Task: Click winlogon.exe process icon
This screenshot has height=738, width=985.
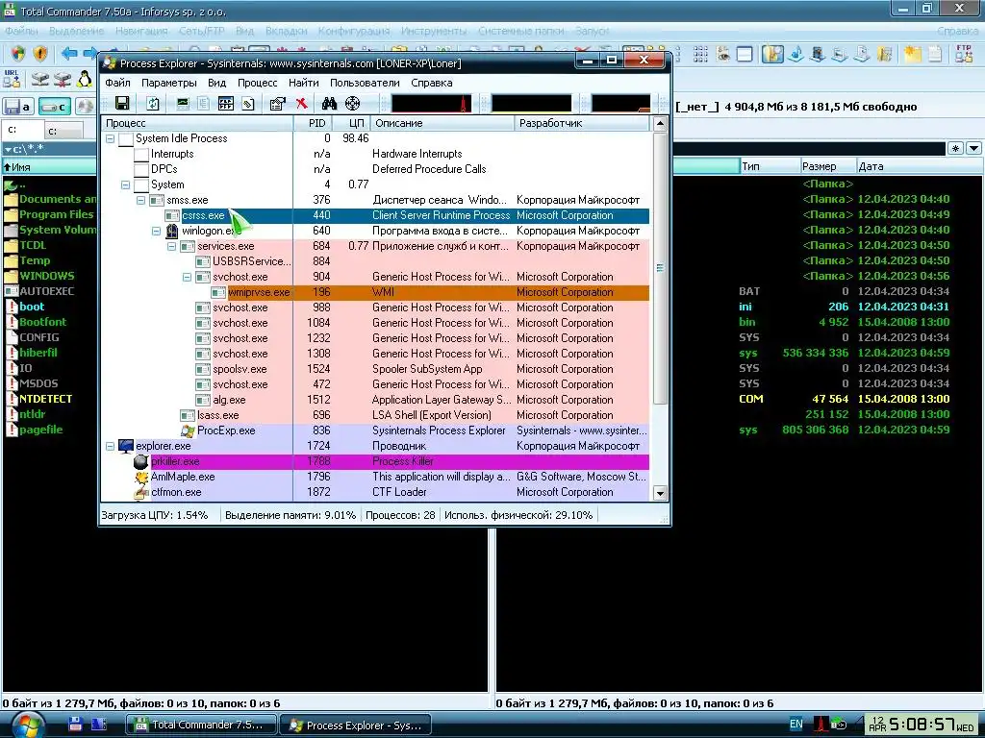Action: pyautogui.click(x=171, y=231)
